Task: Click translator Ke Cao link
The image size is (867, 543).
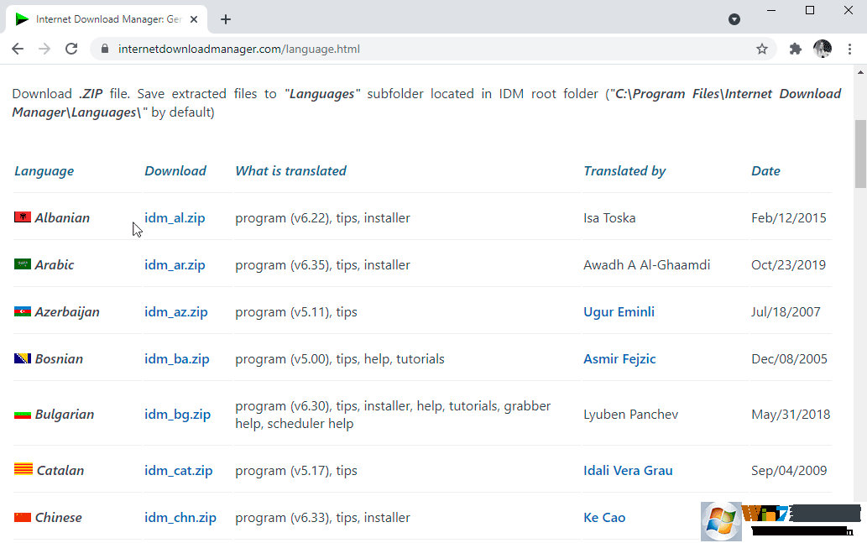Action: (x=604, y=517)
